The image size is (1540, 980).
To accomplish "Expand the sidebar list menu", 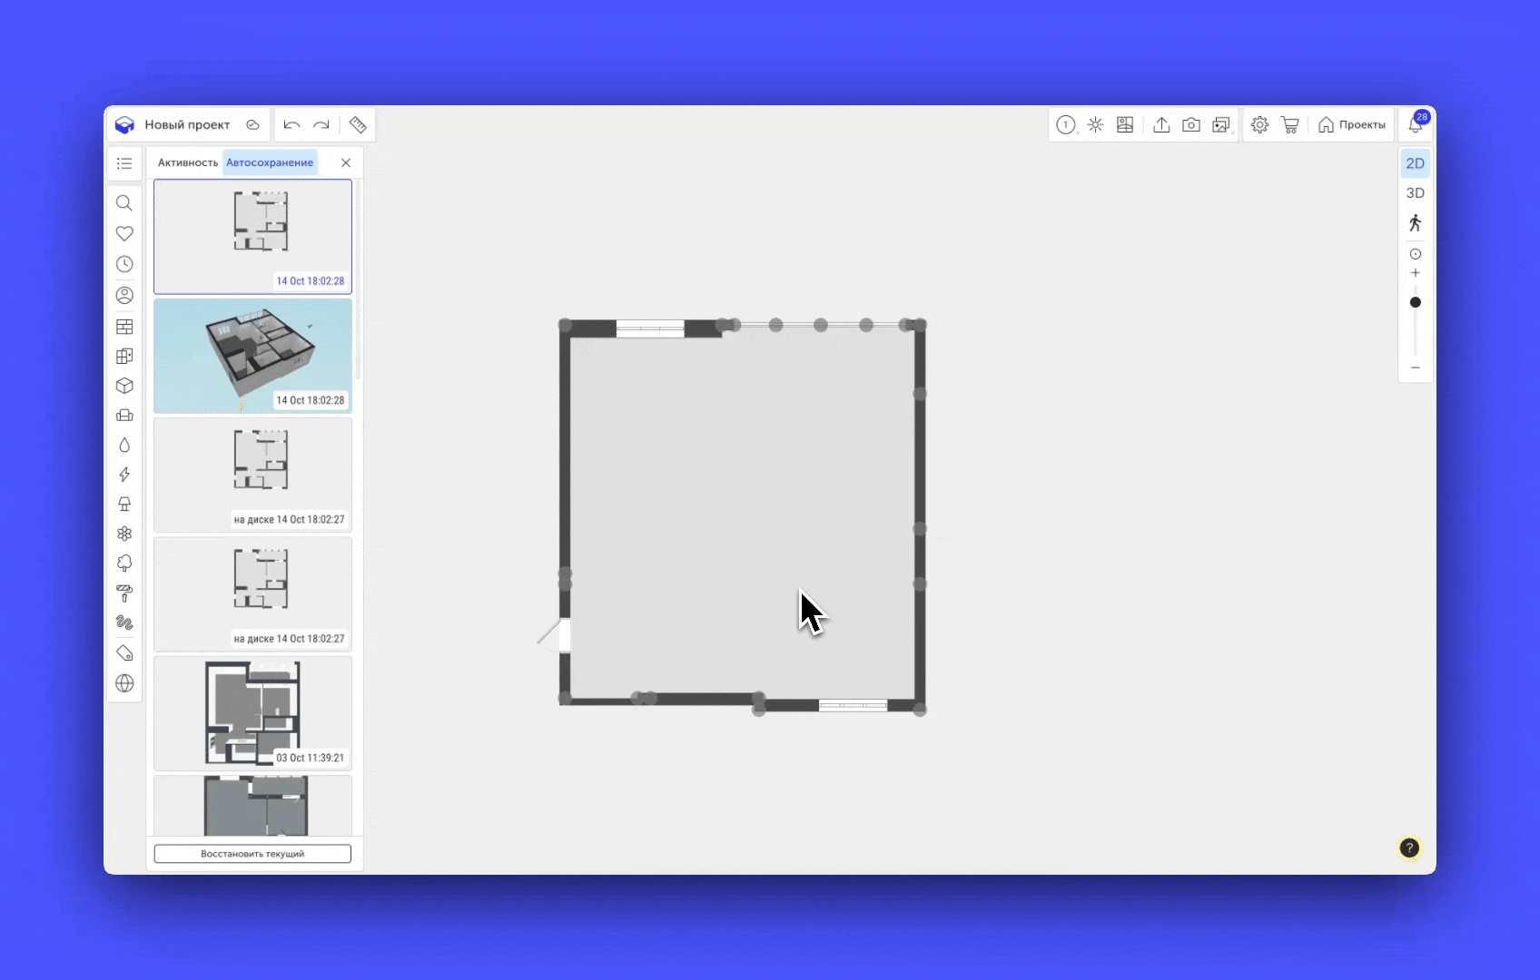I will point(124,163).
